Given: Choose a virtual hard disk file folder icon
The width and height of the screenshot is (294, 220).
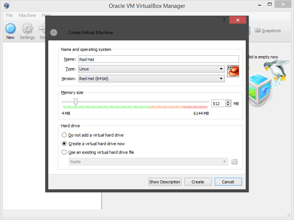Looking at the screenshot, I should coord(235,162).
